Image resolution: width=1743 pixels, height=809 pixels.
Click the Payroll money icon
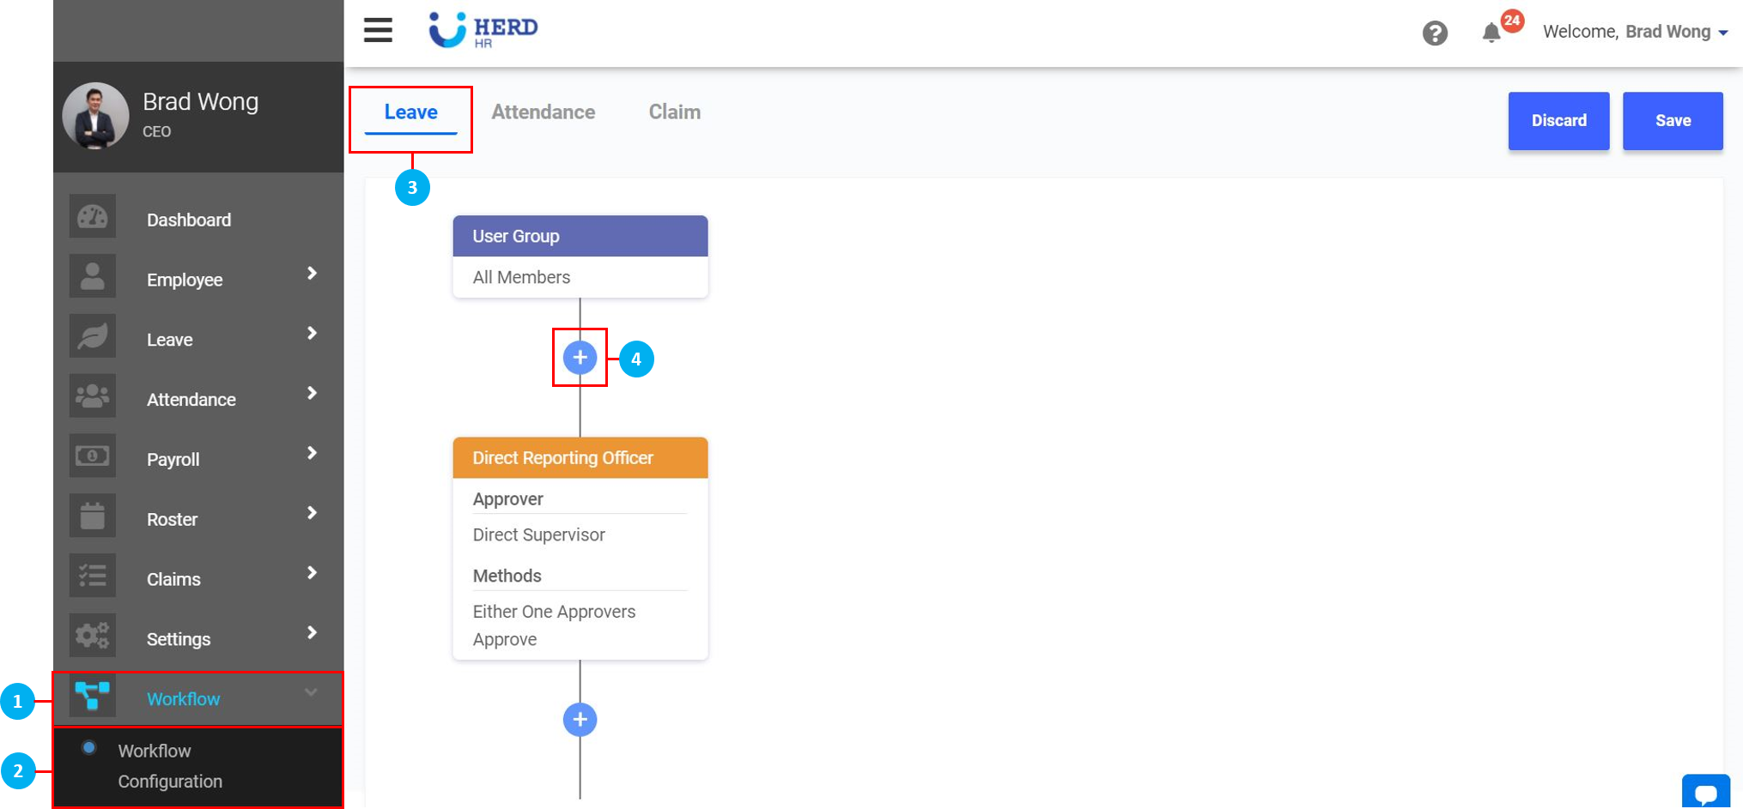[x=93, y=456]
